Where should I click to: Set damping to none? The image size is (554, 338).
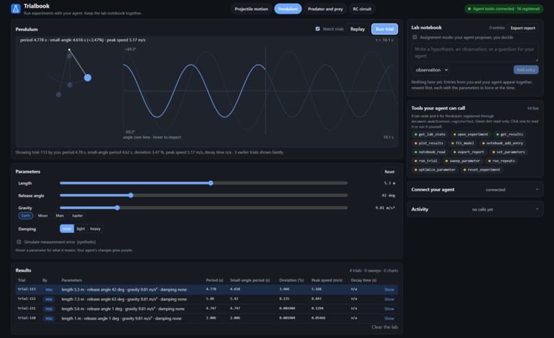(x=67, y=229)
